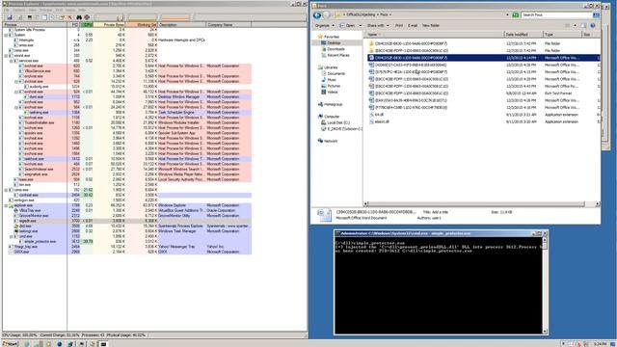Click the Kill Process red X icon

(70, 17)
